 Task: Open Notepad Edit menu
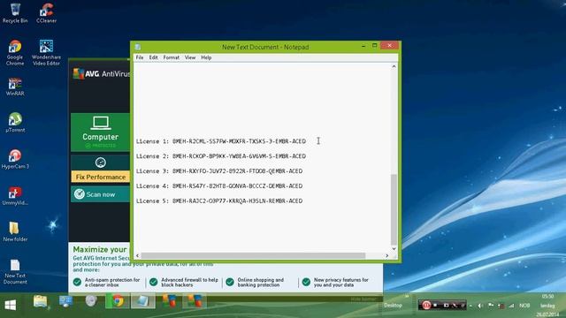tap(153, 57)
